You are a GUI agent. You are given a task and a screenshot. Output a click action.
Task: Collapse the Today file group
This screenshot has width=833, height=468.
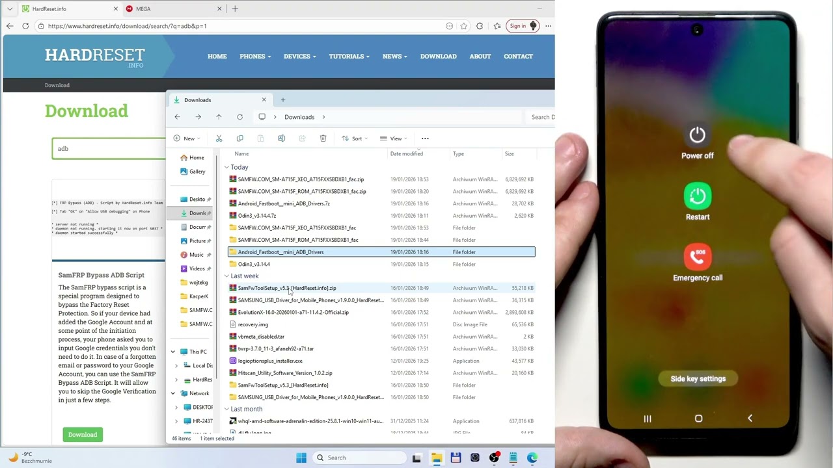pos(226,167)
